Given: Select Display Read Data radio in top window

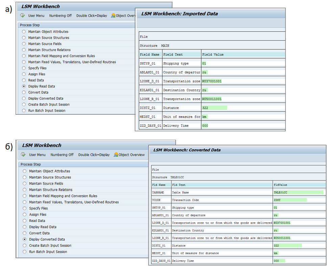Looking at the screenshot, I should 24,86.
